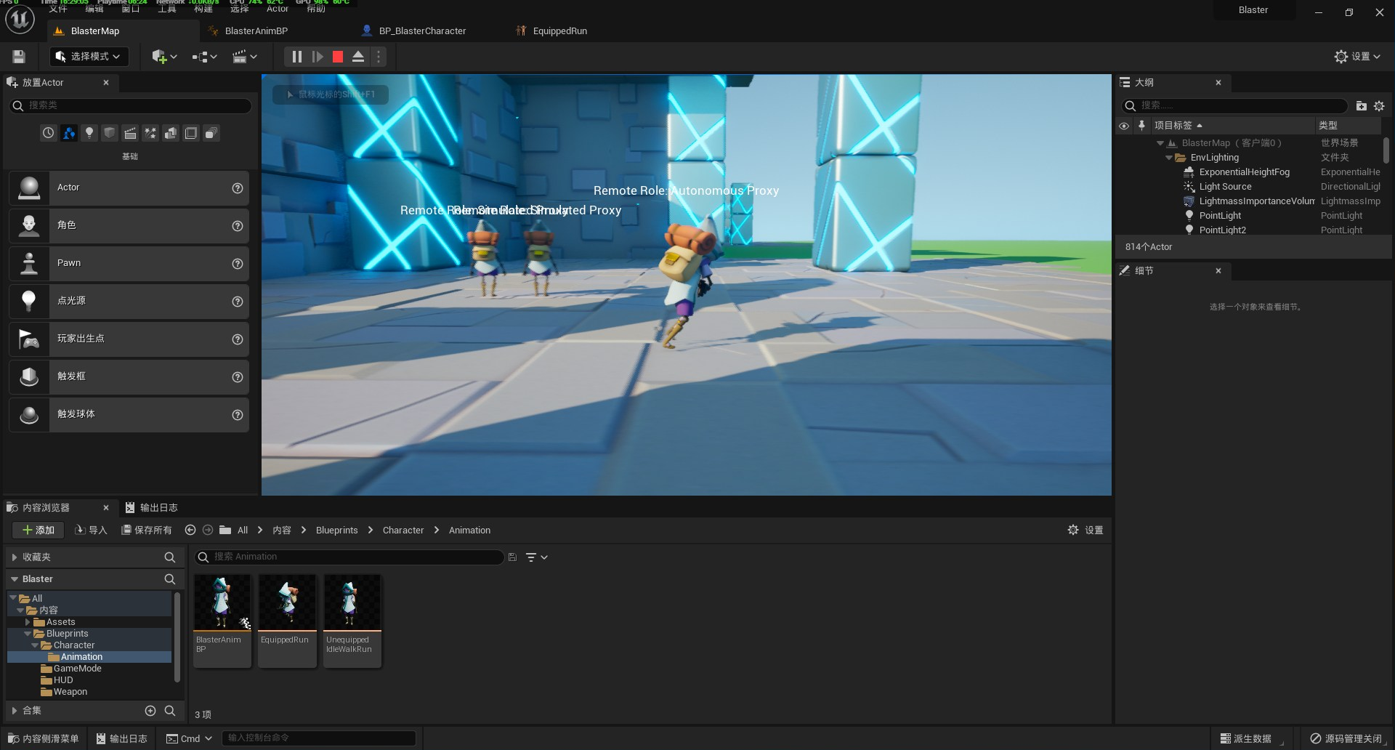Image resolution: width=1395 pixels, height=750 pixels.
Task: Open help for Actor entry
Action: [237, 188]
